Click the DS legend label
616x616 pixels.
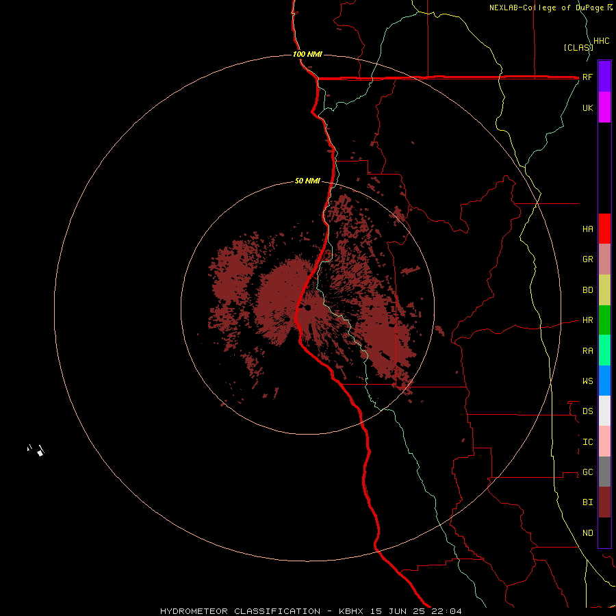[587, 411]
